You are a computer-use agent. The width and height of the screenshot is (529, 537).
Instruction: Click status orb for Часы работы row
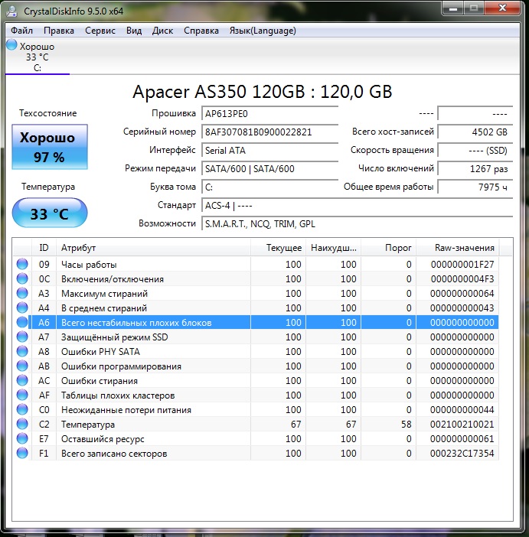22,264
